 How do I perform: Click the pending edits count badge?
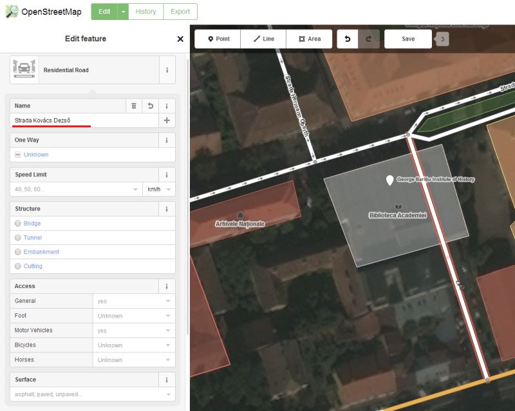[442, 39]
